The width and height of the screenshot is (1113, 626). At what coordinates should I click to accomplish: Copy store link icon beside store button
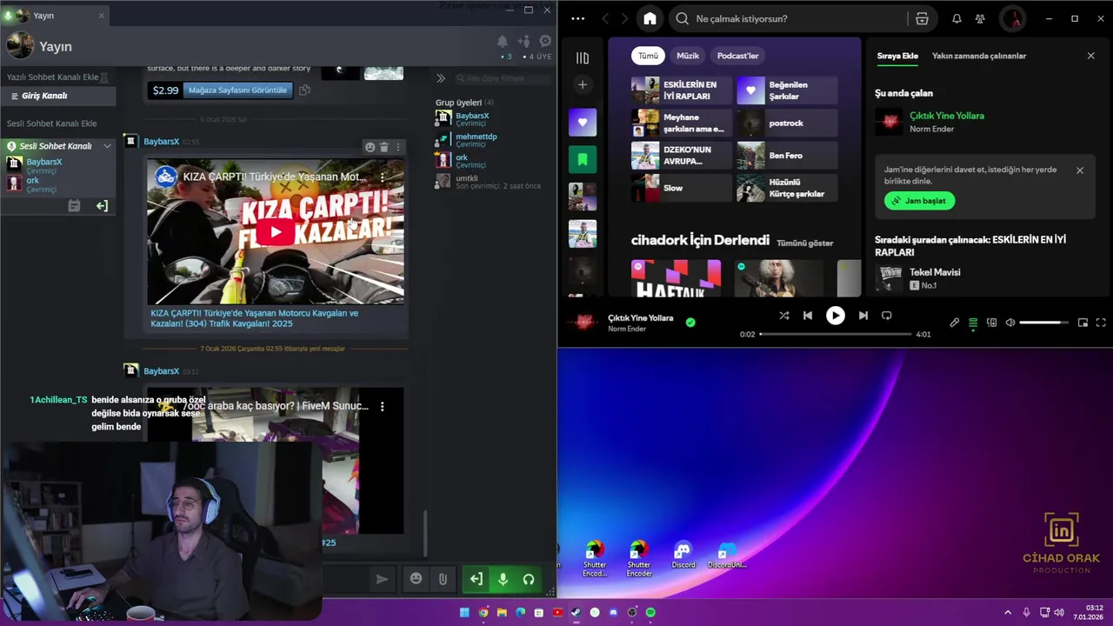(x=304, y=90)
